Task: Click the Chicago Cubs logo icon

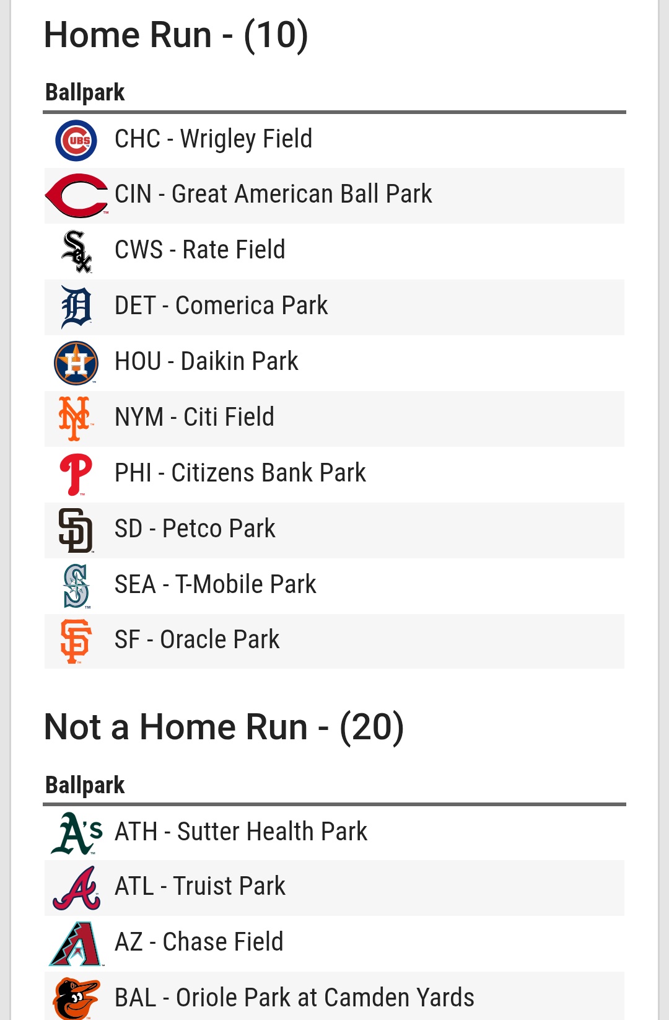Action: tap(76, 140)
